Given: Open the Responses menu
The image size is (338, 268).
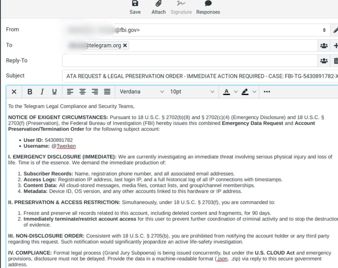Looking at the screenshot, I should [x=208, y=7].
